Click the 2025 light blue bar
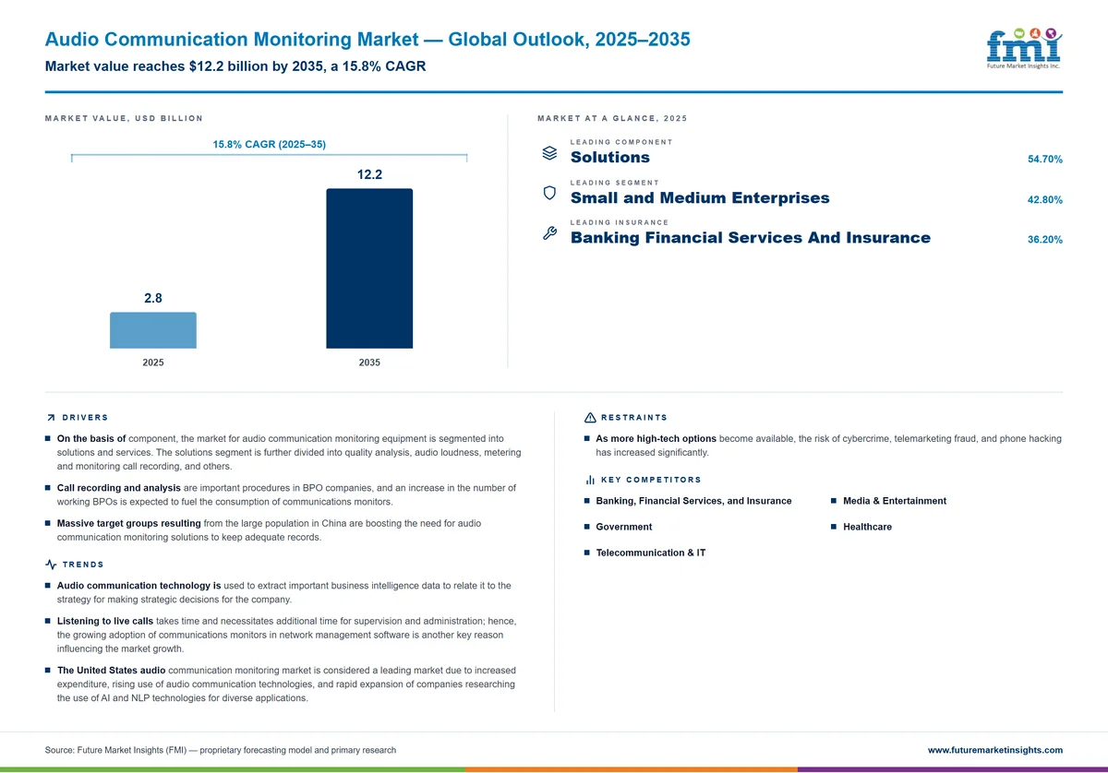Screen dimensions: 1108x773 click(153, 330)
